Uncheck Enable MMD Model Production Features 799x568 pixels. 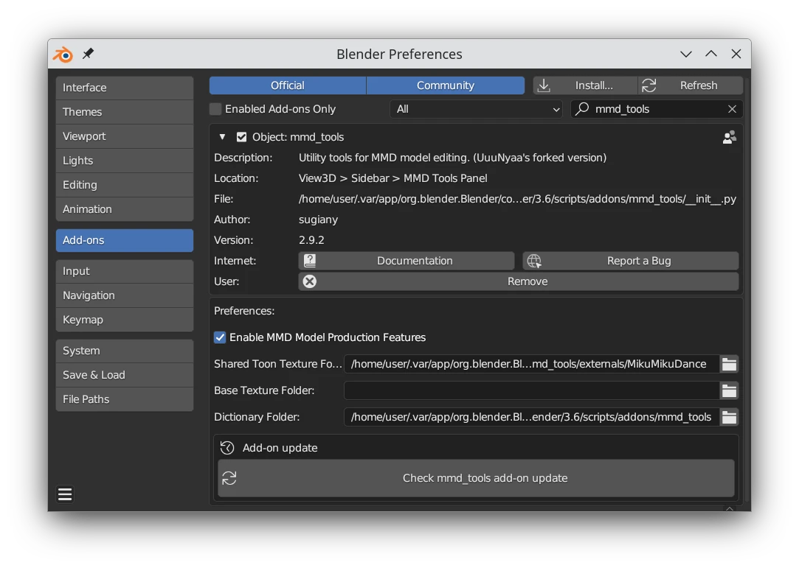(220, 337)
